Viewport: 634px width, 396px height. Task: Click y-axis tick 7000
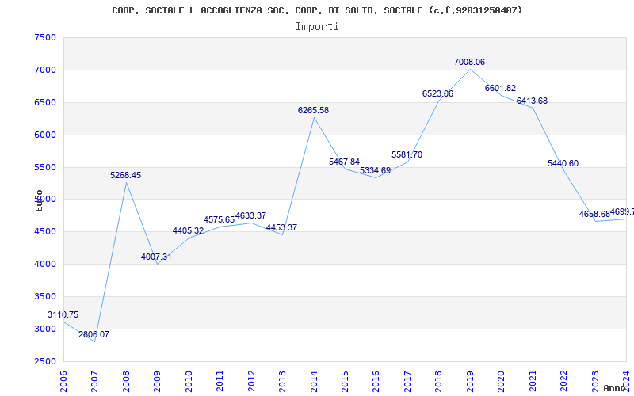tap(45, 70)
